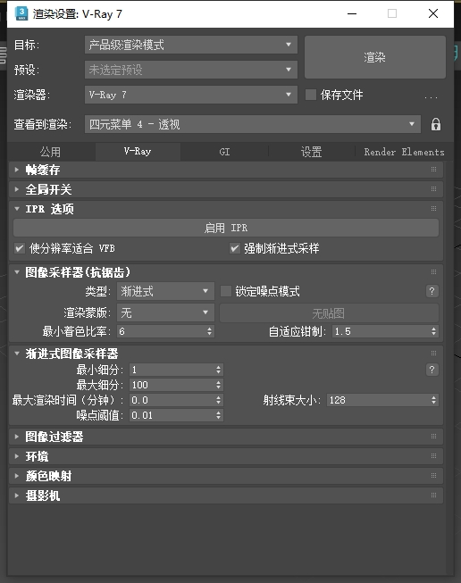Expand the 全局开关 rollout

[x=48, y=189]
